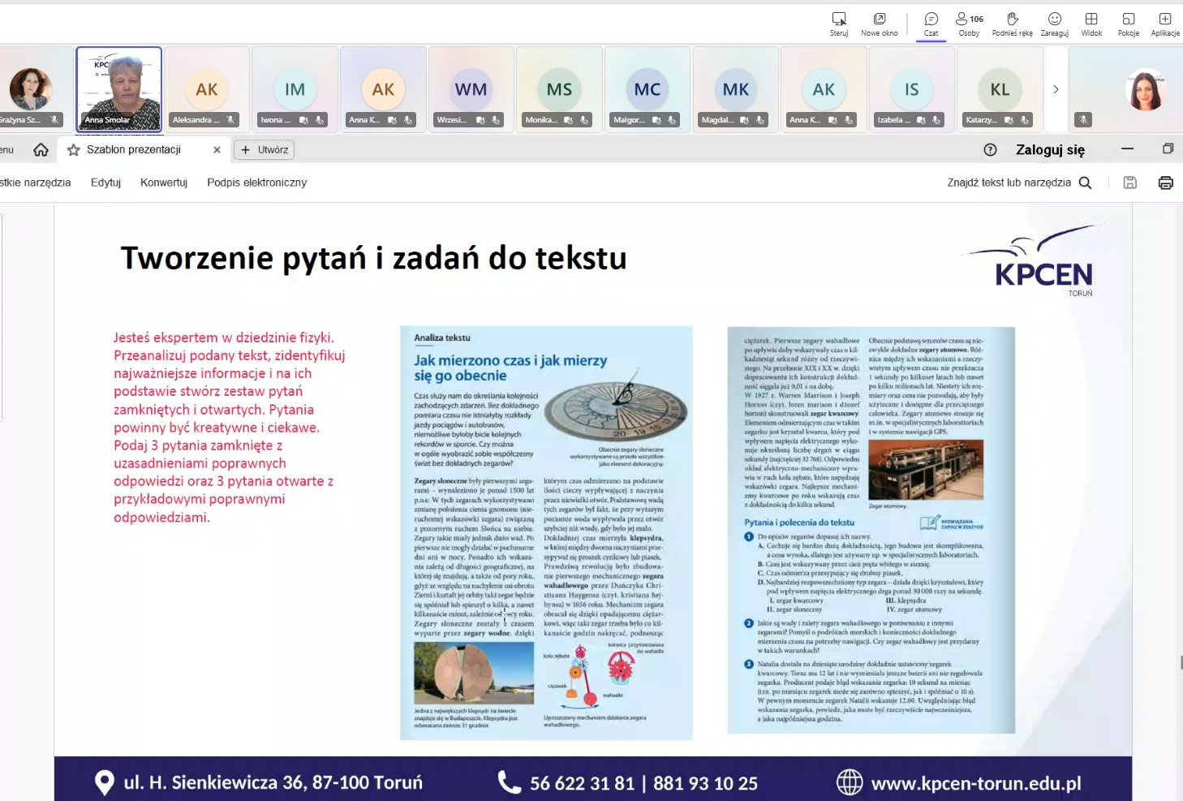The image size is (1183, 801).
Task: Click the printer icon
Action: point(1166,183)
